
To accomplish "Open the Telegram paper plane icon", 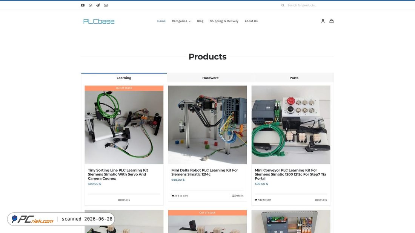I will pos(98,5).
